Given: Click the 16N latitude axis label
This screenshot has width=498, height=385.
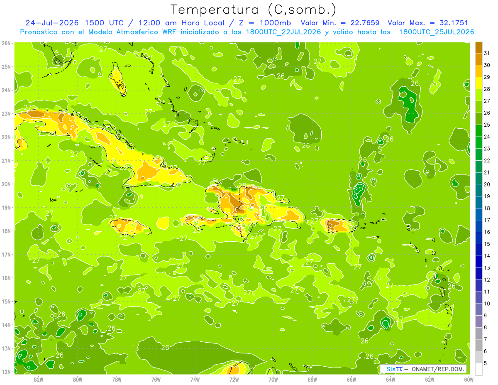Looking at the screenshot, I should [x=6, y=278].
